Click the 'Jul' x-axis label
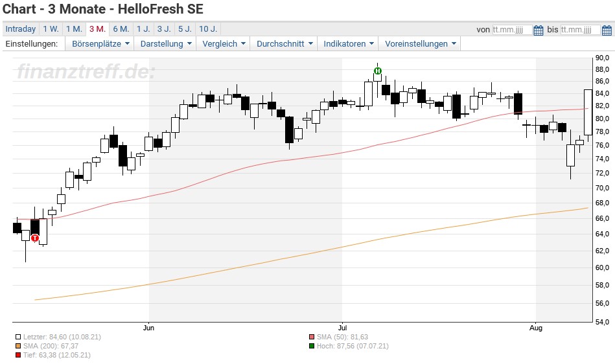The image size is (615, 364). click(x=342, y=328)
